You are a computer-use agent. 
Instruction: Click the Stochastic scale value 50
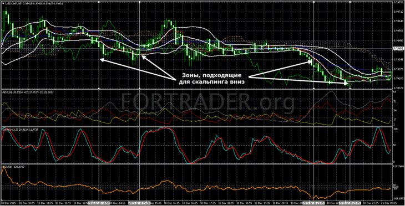coord(394,145)
